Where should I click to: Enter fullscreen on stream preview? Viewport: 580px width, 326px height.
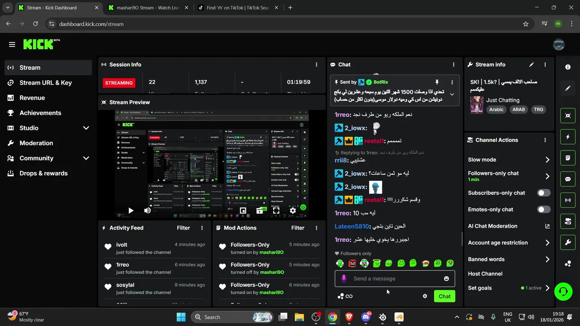point(276,211)
